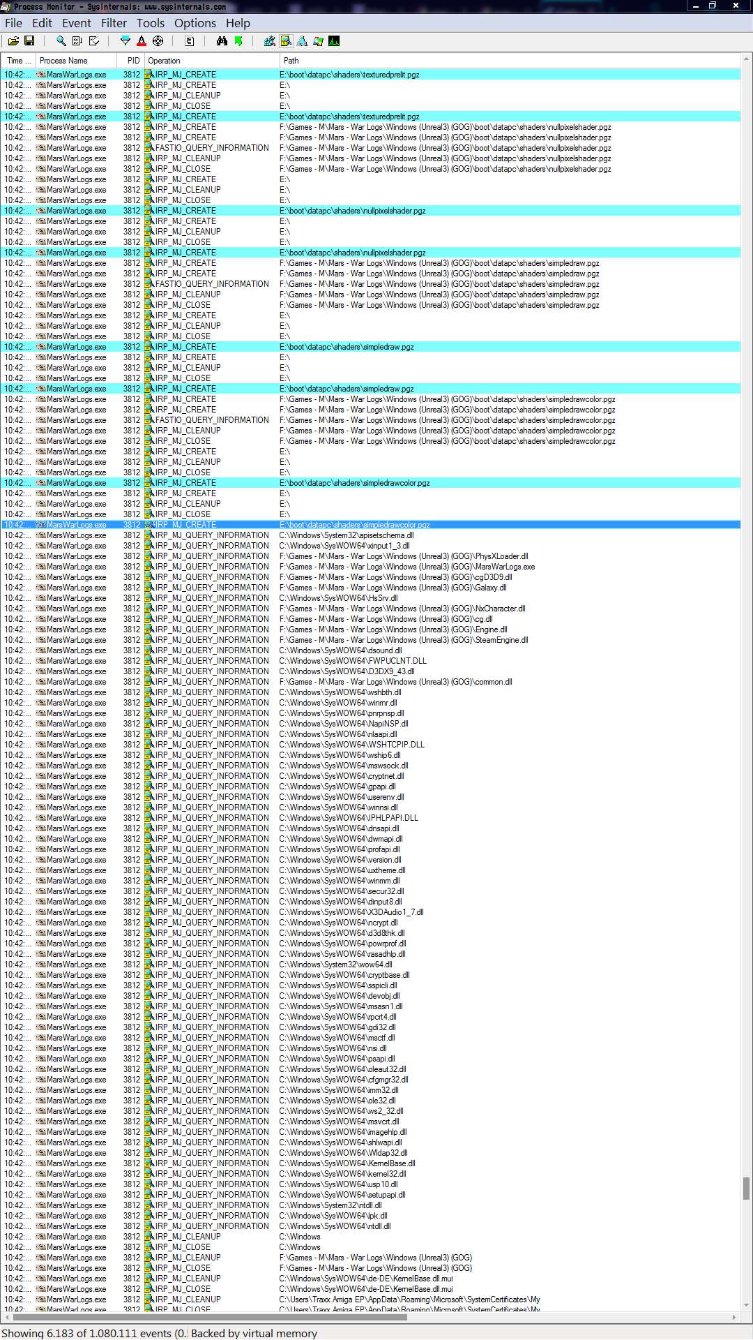Image resolution: width=753 pixels, height=1340 pixels.
Task: Click the PID column header
Action: tap(130, 61)
